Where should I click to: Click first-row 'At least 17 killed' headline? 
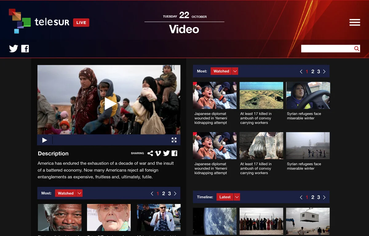point(256,118)
